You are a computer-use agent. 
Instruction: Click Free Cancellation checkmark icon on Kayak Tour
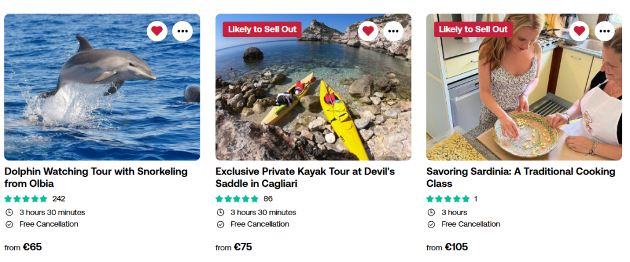tap(220, 224)
